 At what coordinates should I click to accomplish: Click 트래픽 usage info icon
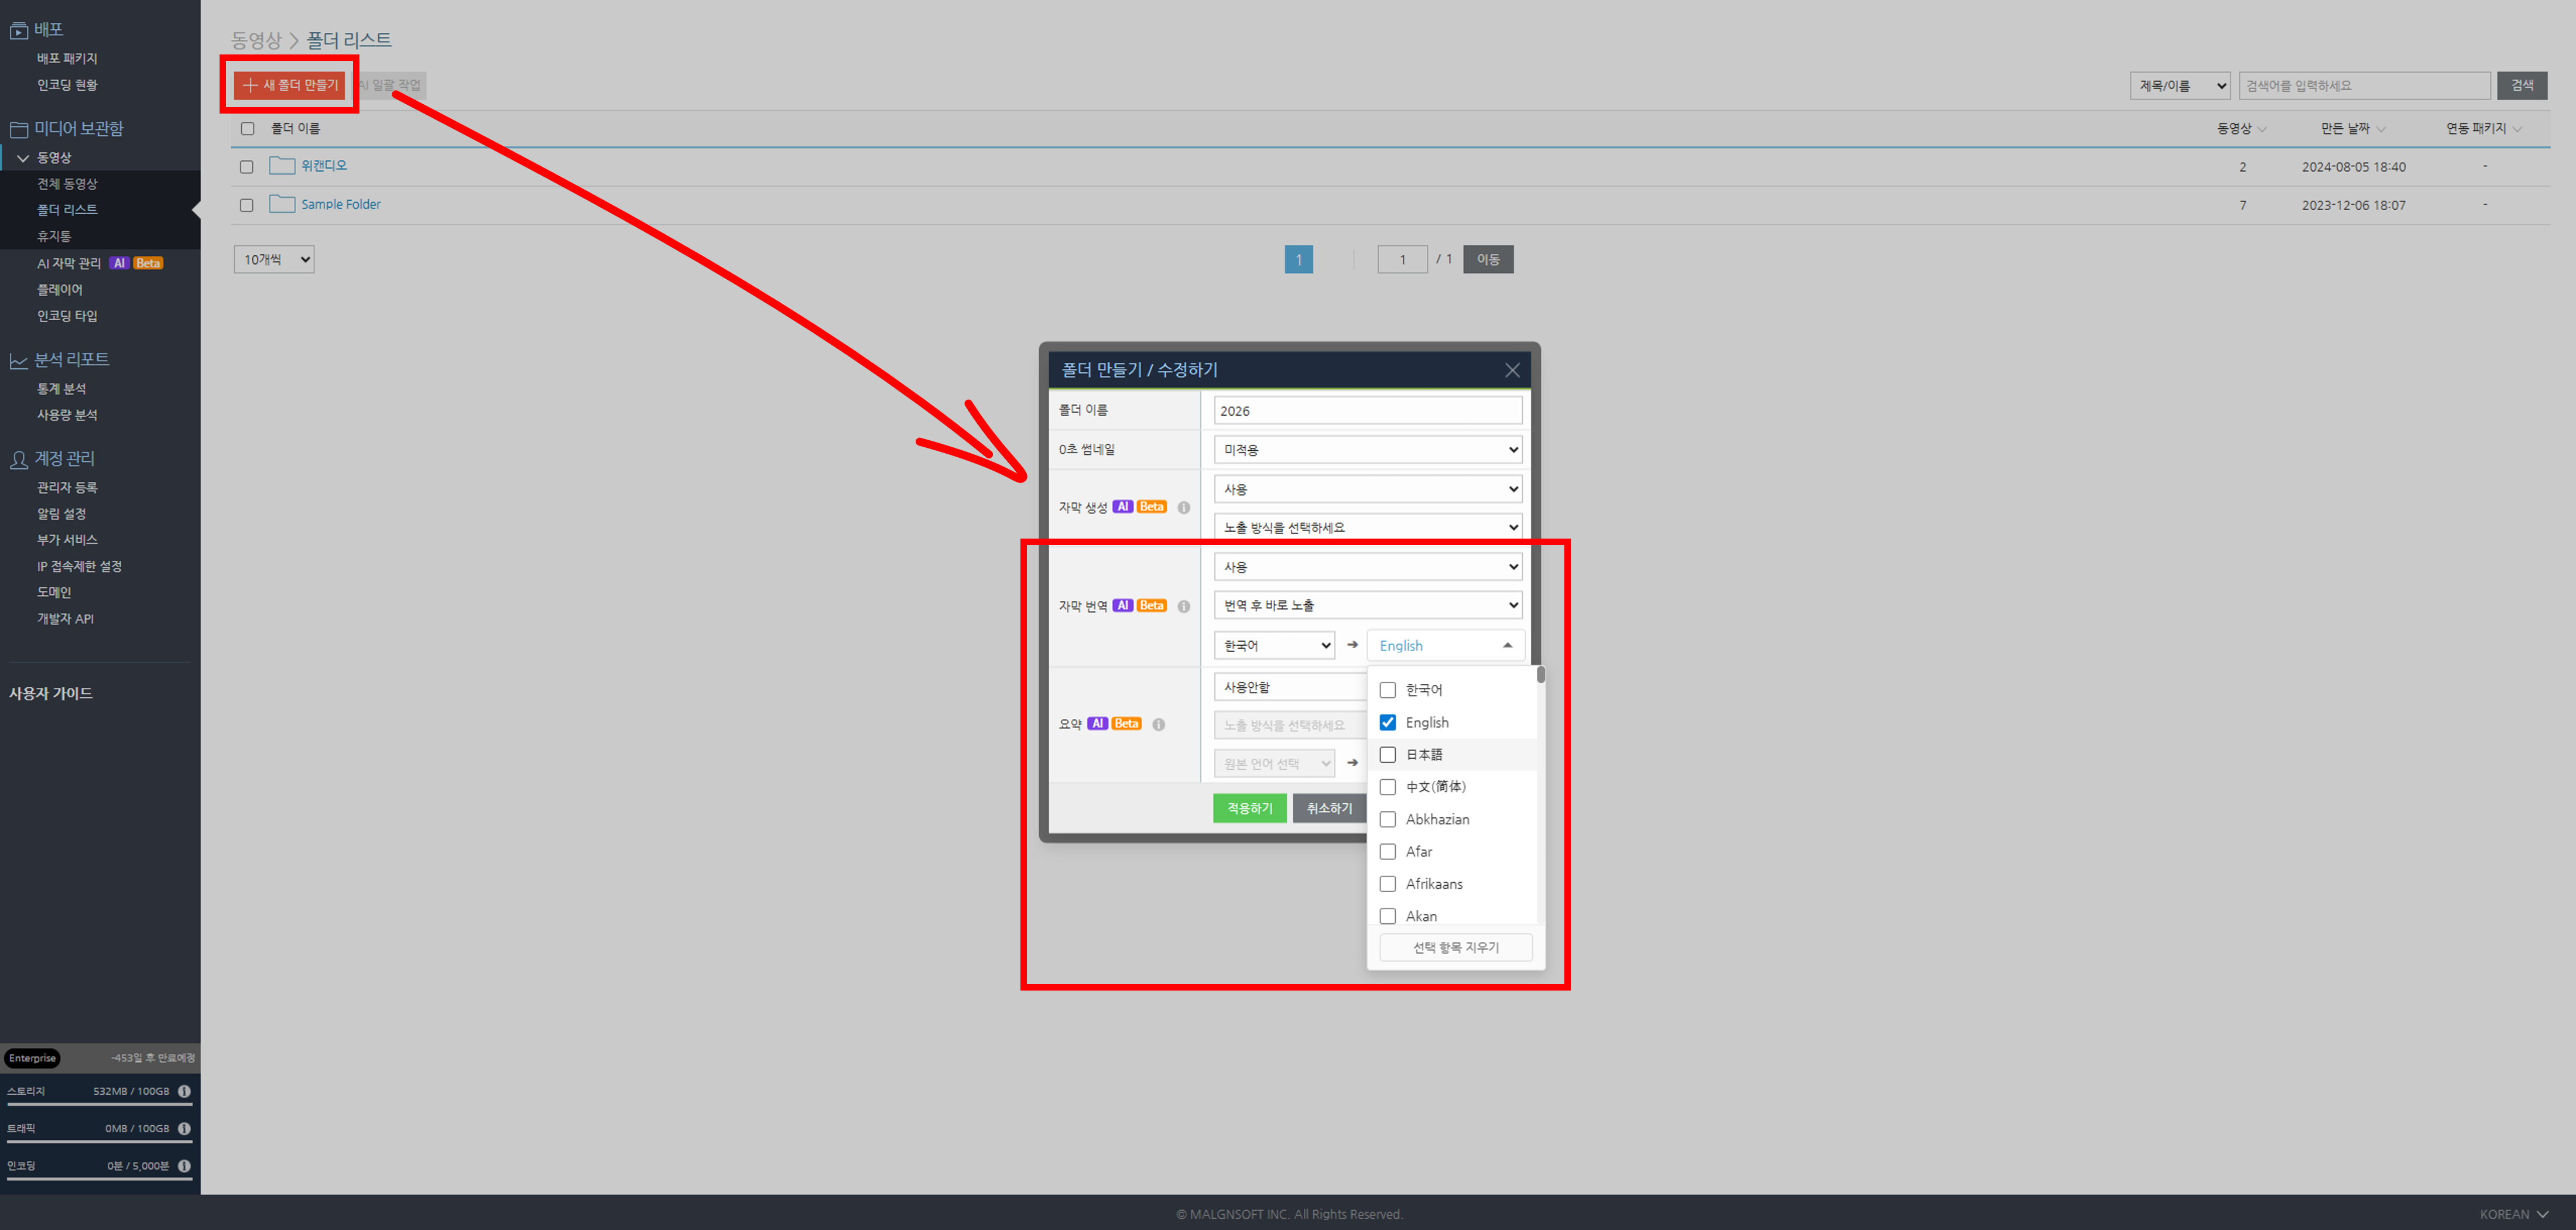pos(184,1129)
